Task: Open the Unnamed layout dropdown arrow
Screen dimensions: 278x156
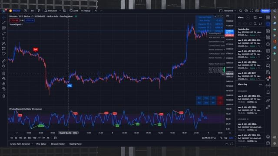Action: [x=235, y=11]
